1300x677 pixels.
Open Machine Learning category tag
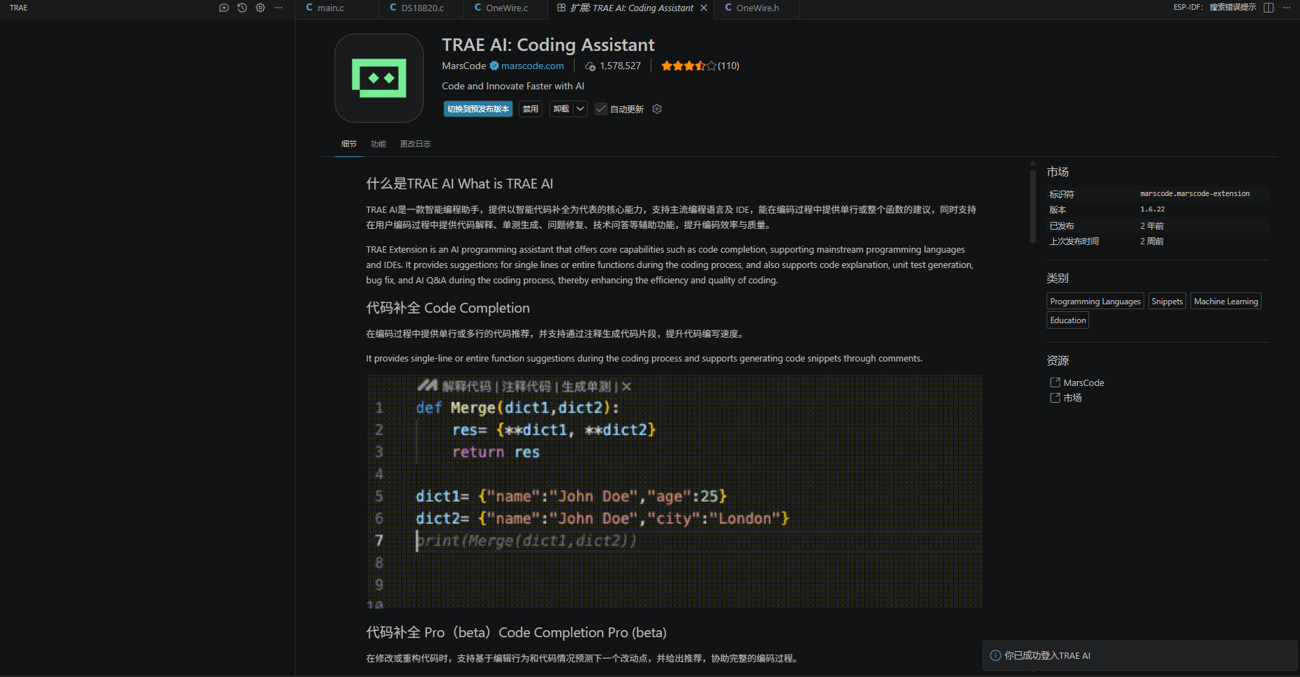click(x=1226, y=302)
